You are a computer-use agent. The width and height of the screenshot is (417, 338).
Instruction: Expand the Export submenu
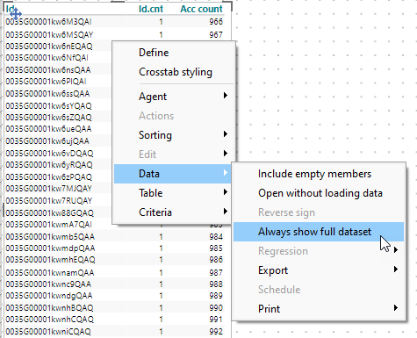(319, 270)
